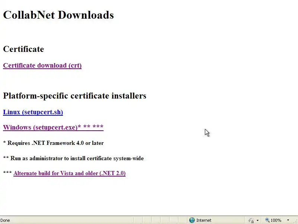
Task: Open Alternate build for Vista and older link
Action: 69,173
